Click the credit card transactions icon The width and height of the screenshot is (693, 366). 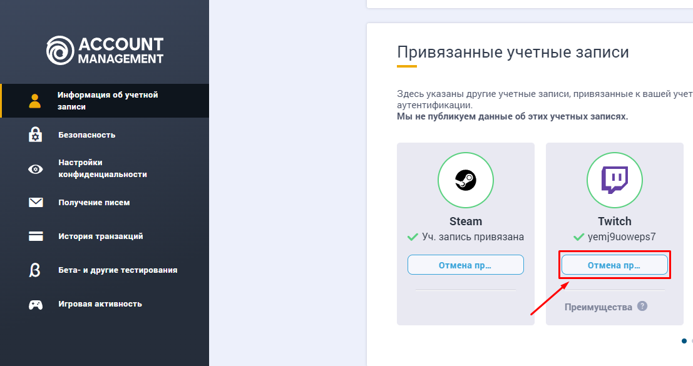tap(36, 236)
